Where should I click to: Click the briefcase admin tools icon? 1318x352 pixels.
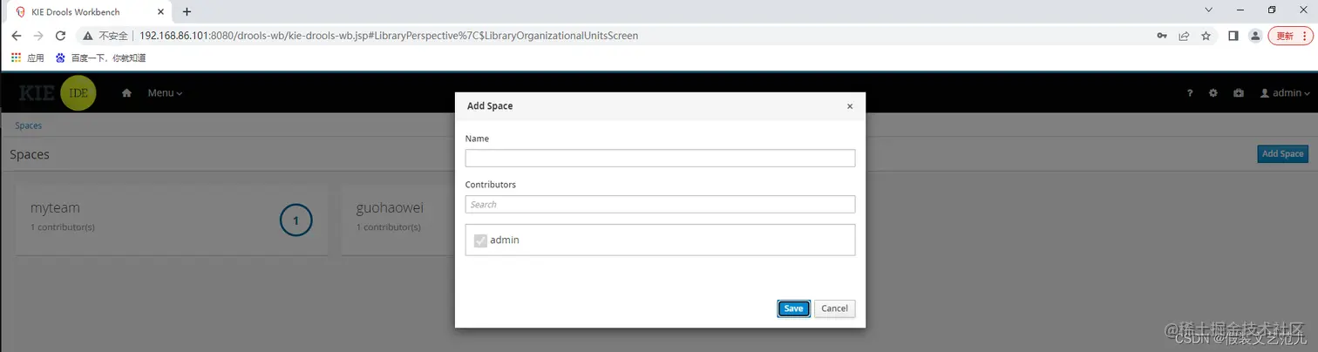1239,93
